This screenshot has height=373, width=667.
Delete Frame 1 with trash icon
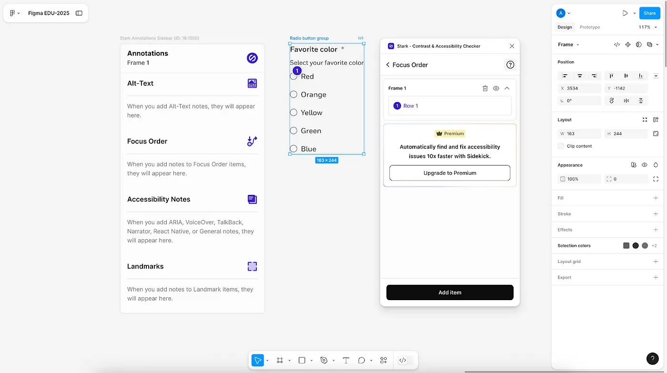[x=485, y=88]
